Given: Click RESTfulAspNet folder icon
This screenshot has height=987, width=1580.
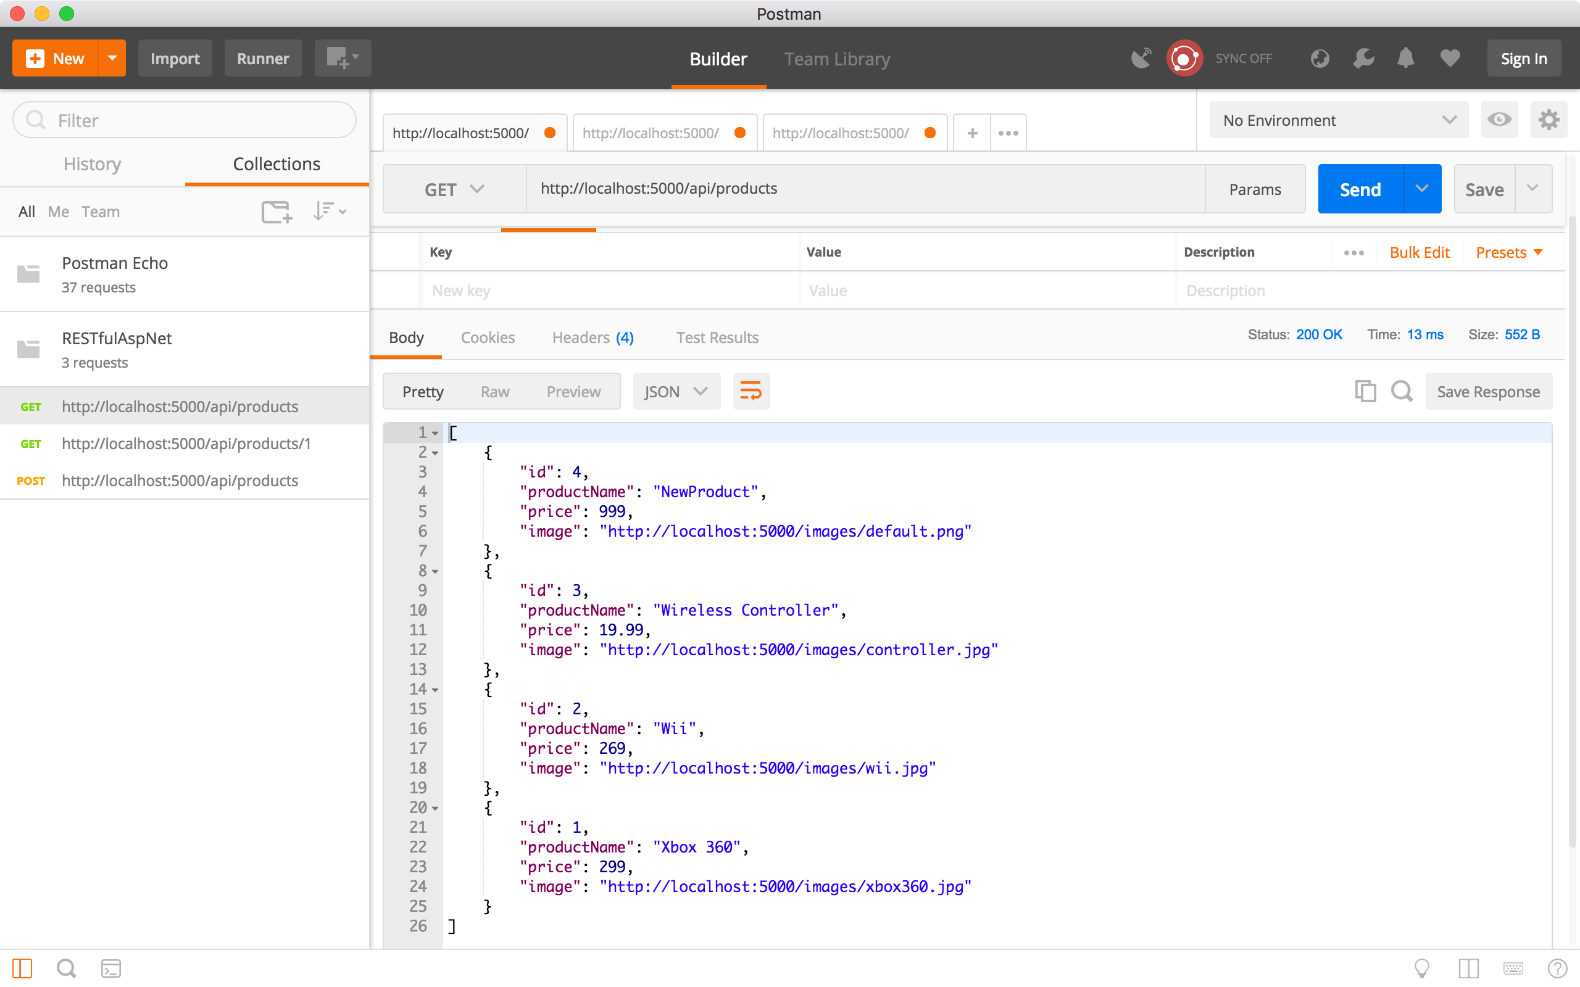Looking at the screenshot, I should coord(29,349).
